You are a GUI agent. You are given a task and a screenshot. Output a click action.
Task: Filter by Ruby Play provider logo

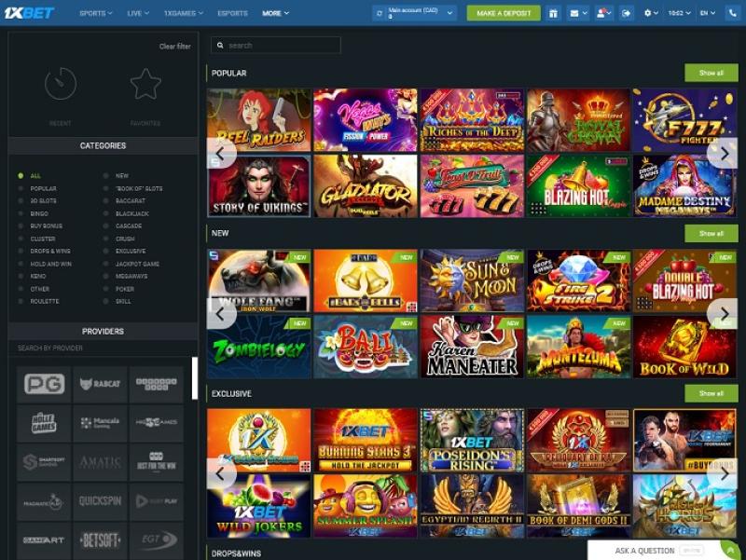[156, 501]
